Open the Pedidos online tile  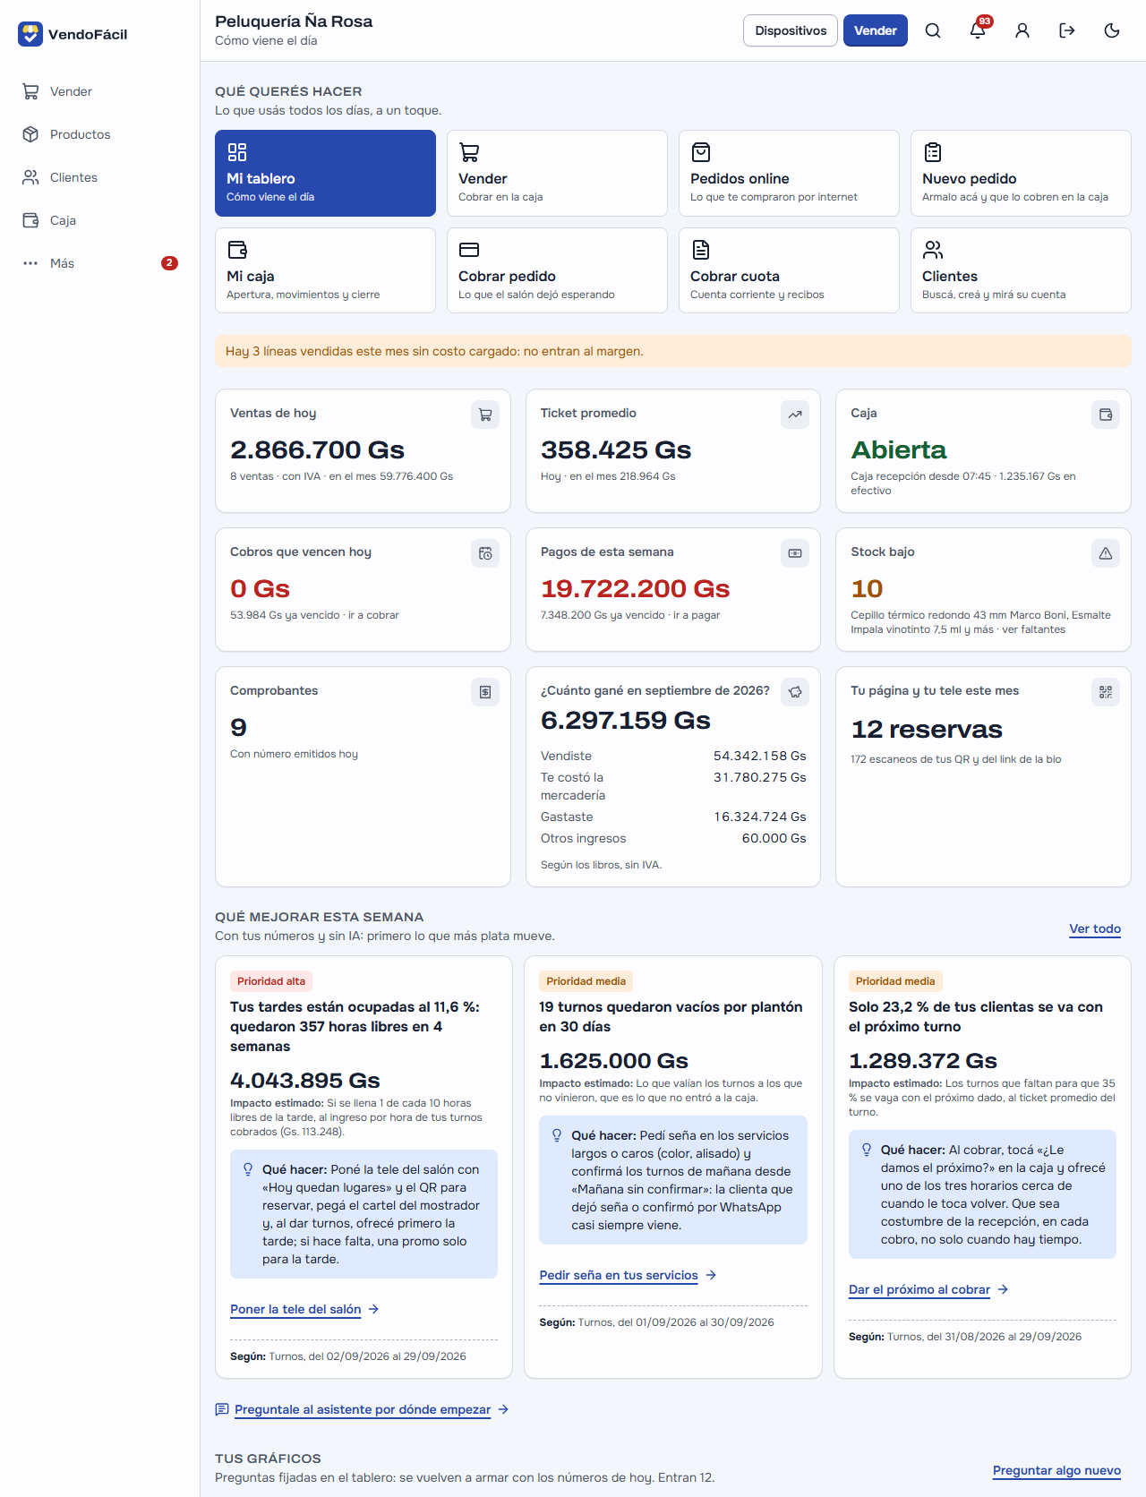[x=789, y=173]
